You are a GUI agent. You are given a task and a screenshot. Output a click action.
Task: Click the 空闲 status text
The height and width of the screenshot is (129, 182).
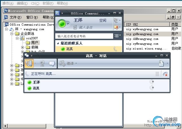[103, 21]
